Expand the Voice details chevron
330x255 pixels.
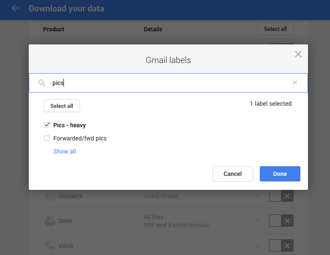(x=257, y=246)
